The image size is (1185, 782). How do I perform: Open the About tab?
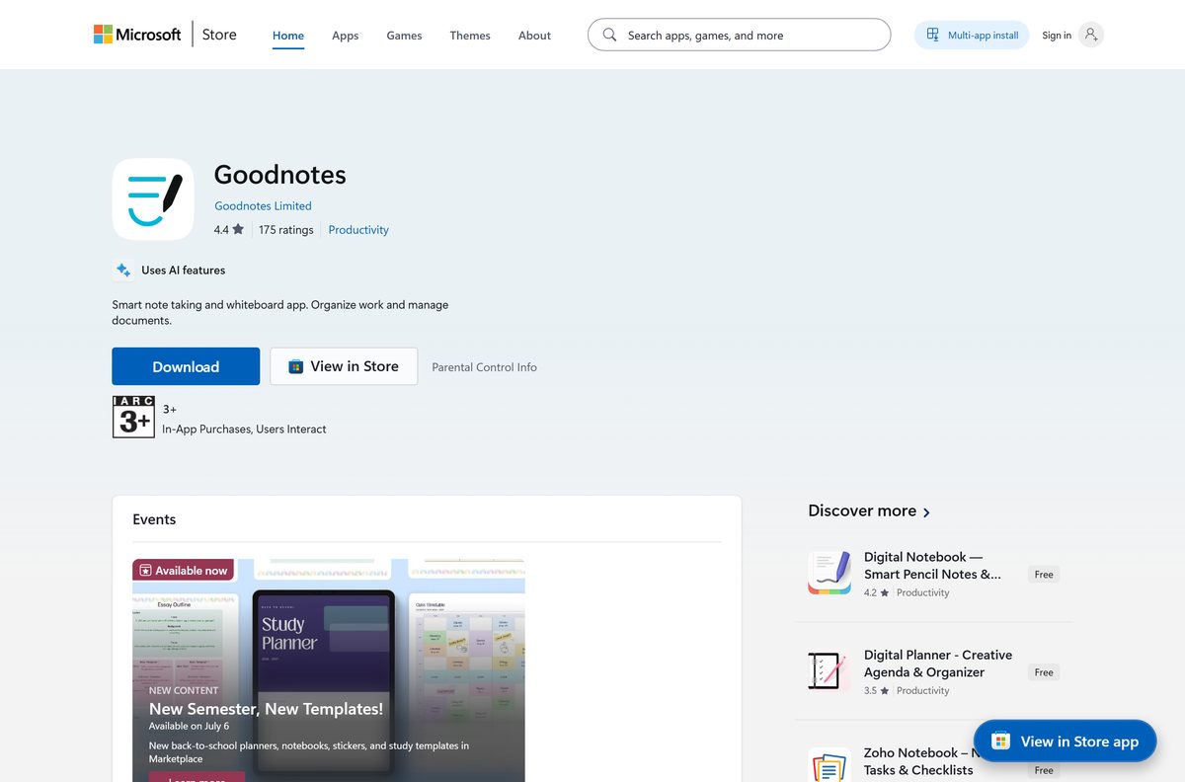pos(534,36)
